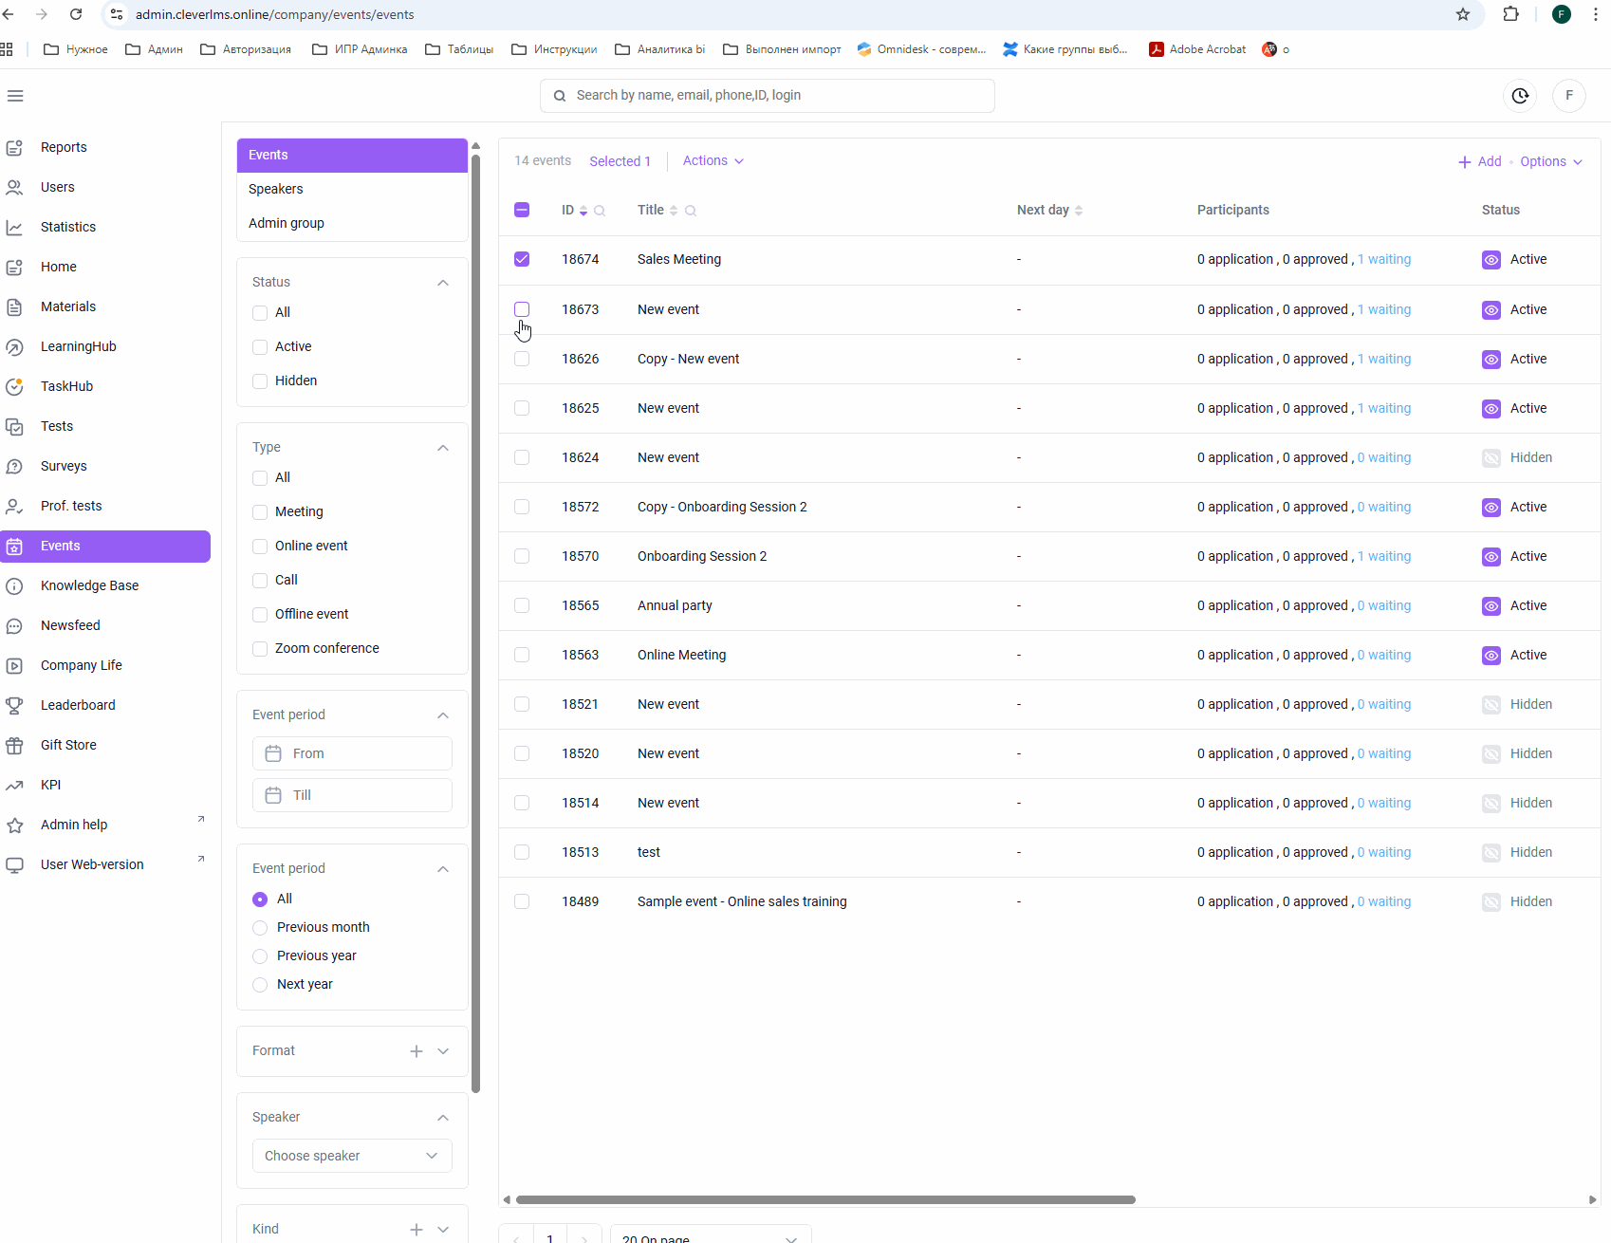The height and width of the screenshot is (1243, 1611).
Task: Click the Title column search magnifier icon
Action: click(691, 211)
